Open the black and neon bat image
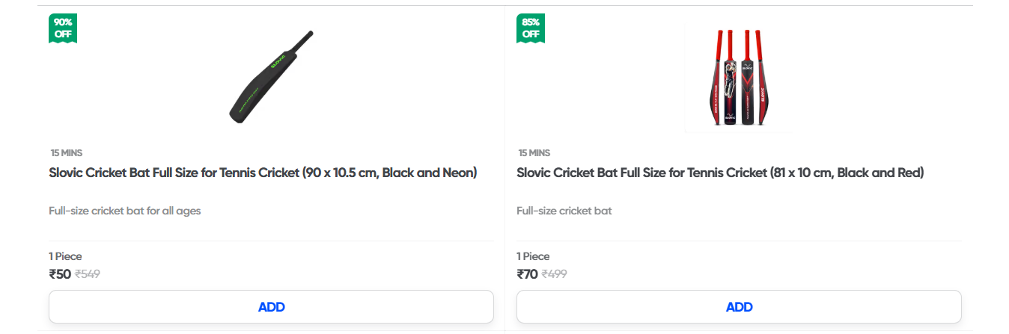The width and height of the screenshot is (1009, 334). coord(270,78)
